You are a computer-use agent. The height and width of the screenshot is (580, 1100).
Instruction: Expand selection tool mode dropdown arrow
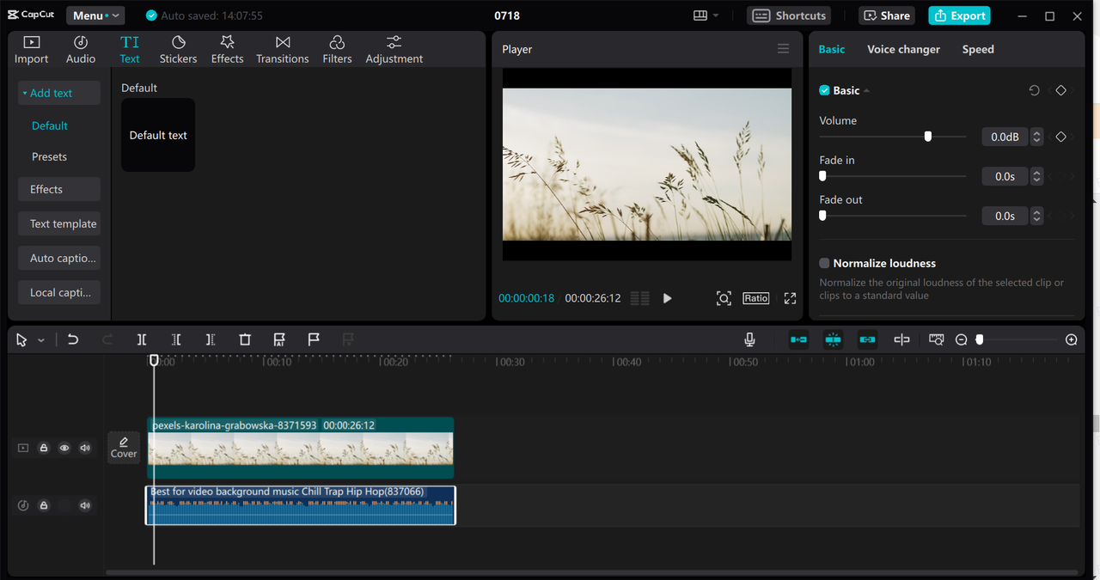pyautogui.click(x=40, y=340)
